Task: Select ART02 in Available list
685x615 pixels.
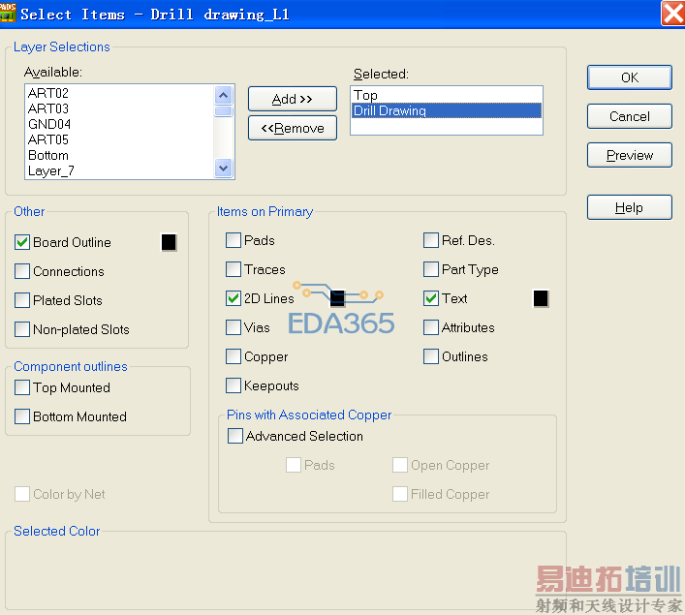Action: (120, 93)
